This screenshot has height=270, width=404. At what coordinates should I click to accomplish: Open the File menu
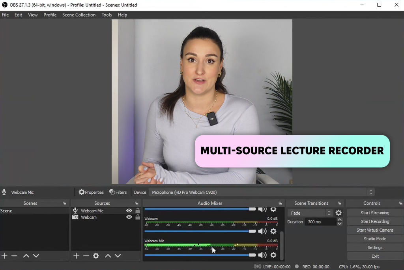5,15
